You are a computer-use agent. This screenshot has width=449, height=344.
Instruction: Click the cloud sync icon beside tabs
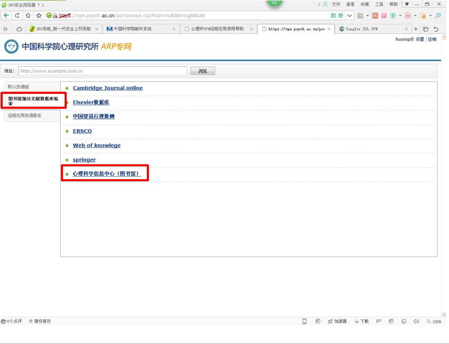19,29
